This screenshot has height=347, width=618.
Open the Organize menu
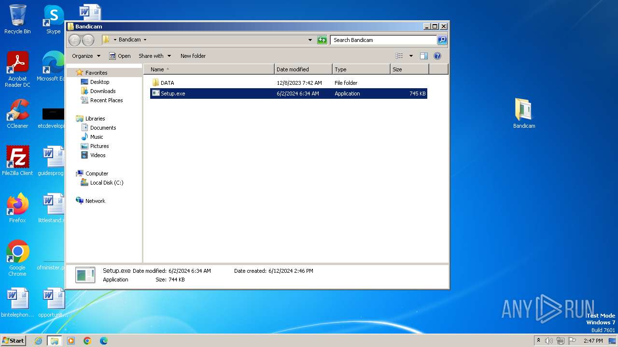pos(86,56)
